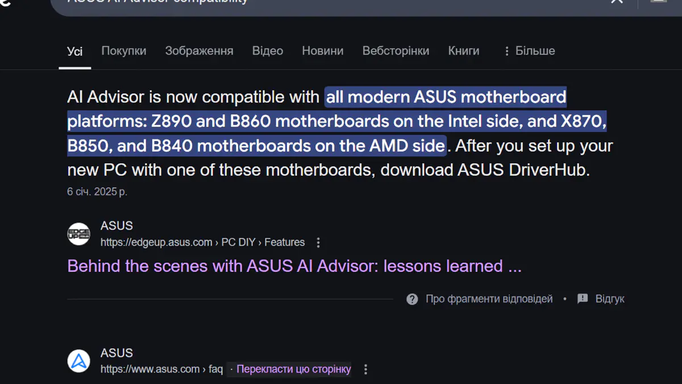Click the Відгук feedback link
Viewport: 682px width, 384px height.
(x=609, y=298)
